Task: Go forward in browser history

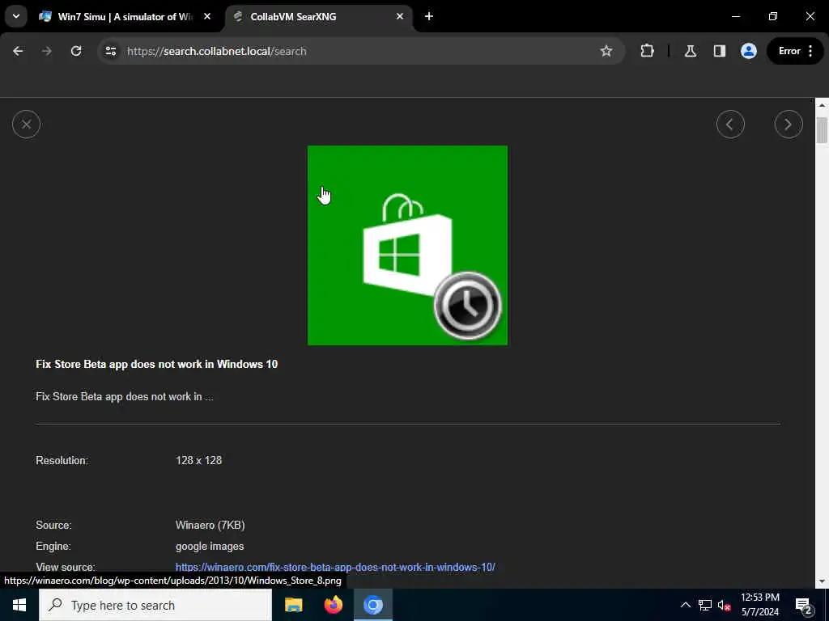Action: pyautogui.click(x=46, y=51)
